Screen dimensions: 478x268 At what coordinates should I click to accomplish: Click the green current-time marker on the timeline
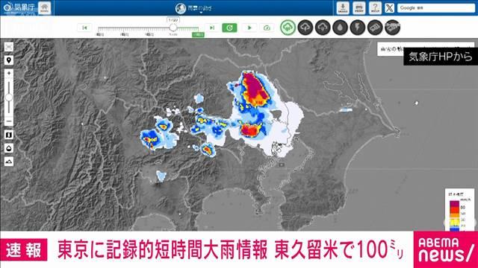198,35
